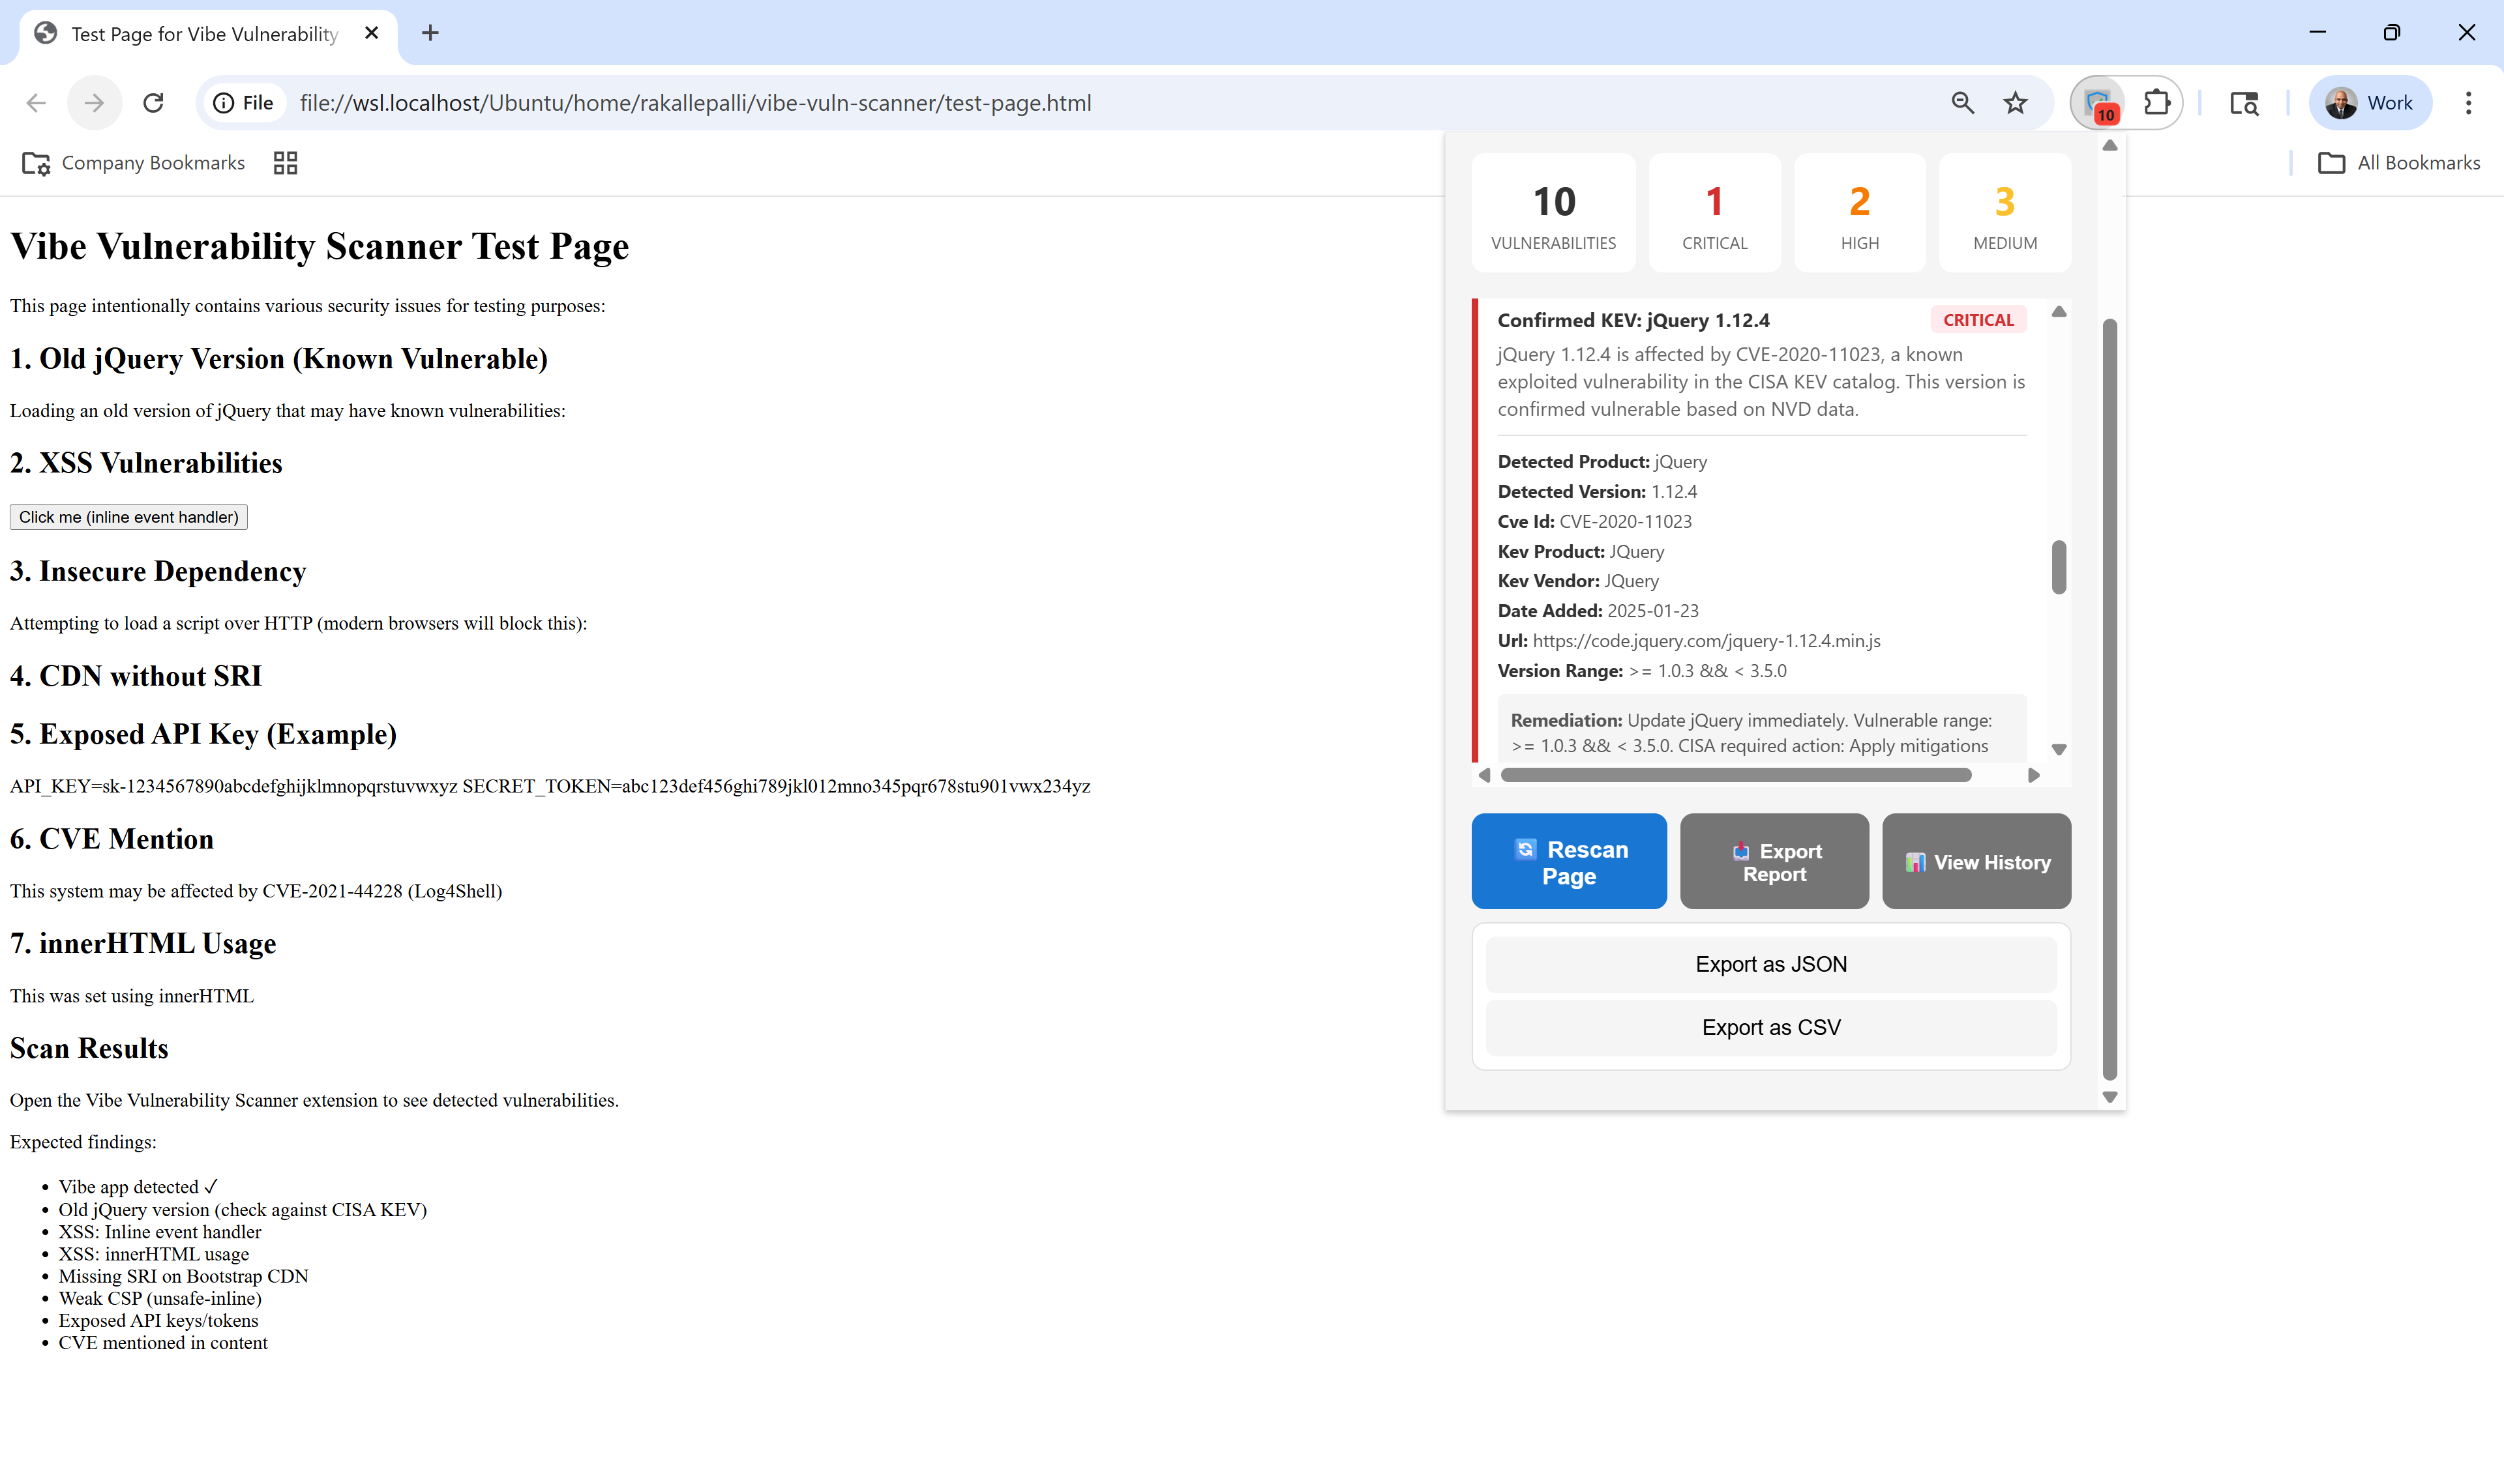This screenshot has height=1484, width=2504.
Task: Reload the test page
Action: click(x=153, y=103)
